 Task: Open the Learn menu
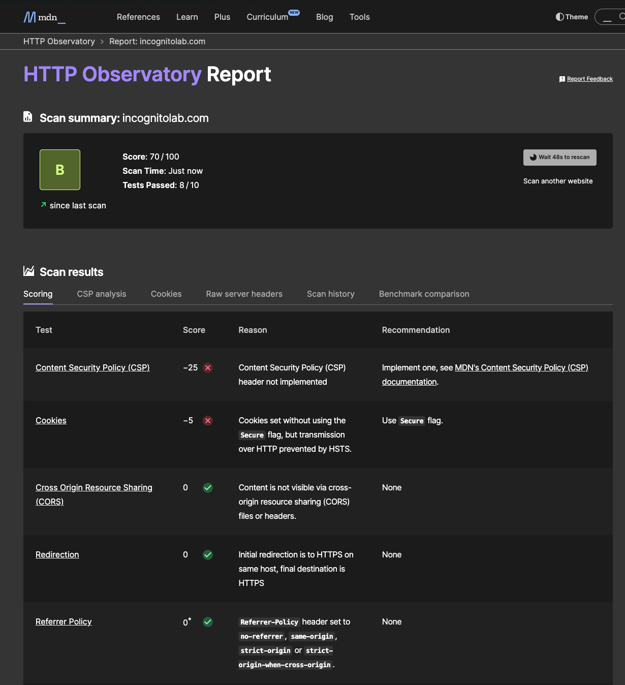(187, 17)
